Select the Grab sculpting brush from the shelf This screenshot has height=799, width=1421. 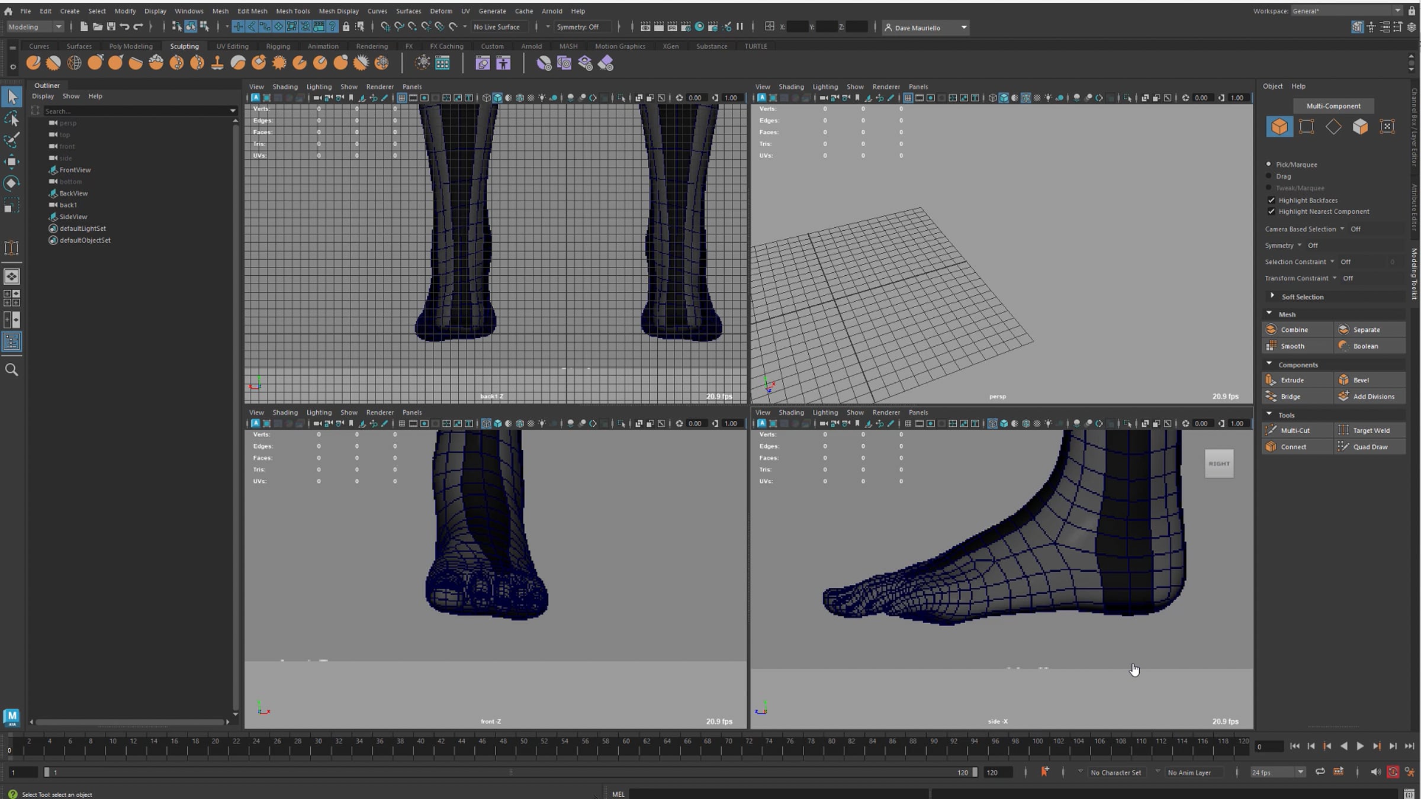coord(95,63)
